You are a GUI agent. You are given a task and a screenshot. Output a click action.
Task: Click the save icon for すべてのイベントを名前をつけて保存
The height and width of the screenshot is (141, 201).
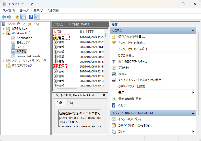114,80
